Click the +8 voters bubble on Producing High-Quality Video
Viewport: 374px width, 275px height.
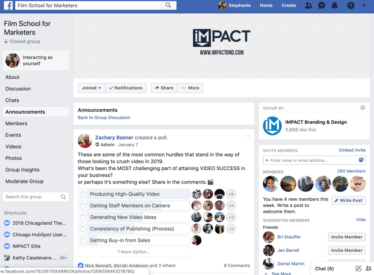click(231, 194)
